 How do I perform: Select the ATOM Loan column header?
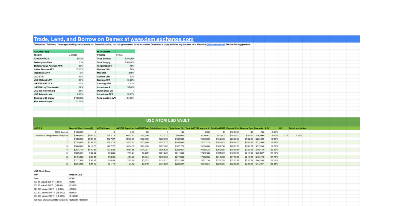(106, 128)
